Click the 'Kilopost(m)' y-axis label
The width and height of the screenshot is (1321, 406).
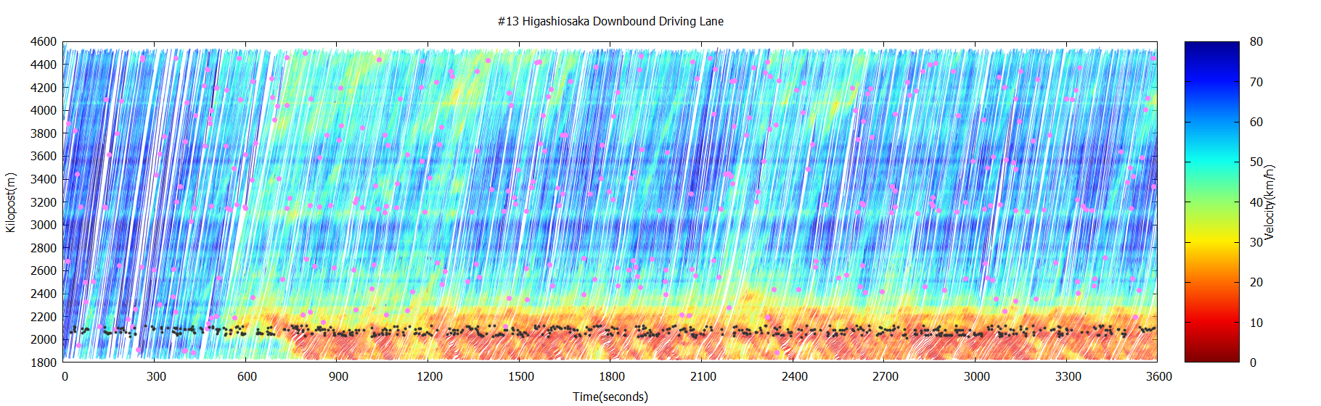coord(10,202)
